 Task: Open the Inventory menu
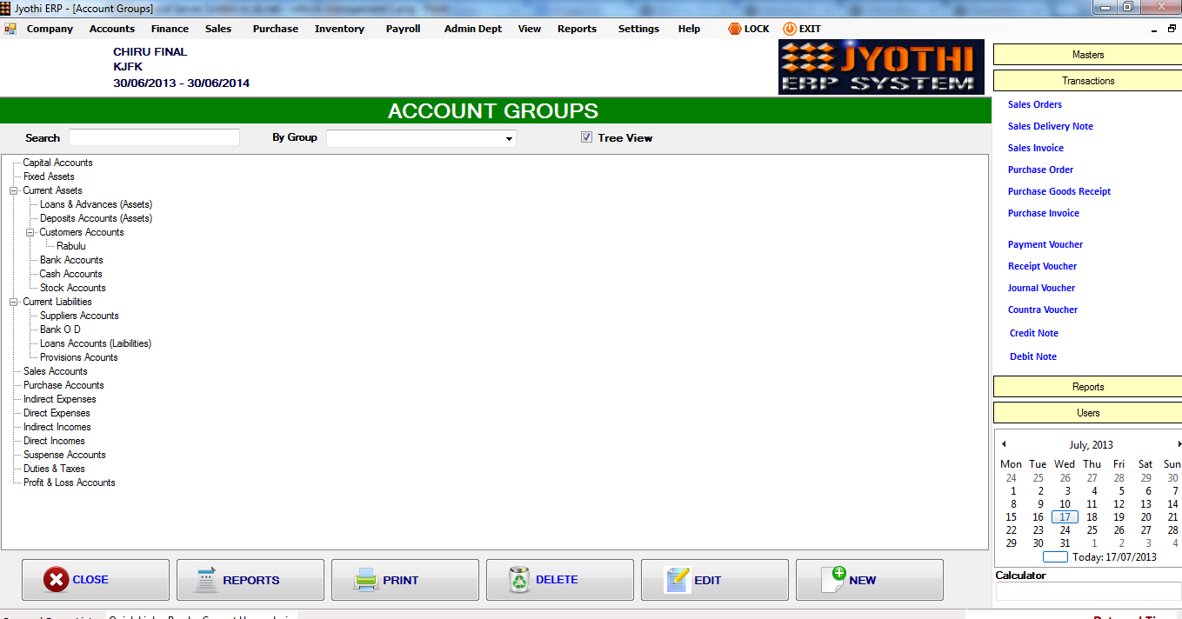click(339, 28)
